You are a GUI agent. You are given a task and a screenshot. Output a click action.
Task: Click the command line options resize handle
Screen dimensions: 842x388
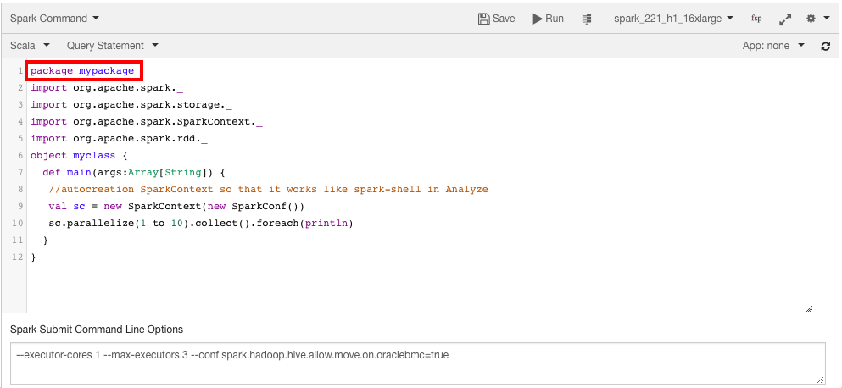coord(820,380)
